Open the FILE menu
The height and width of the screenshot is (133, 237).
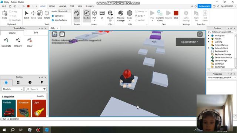4,6
